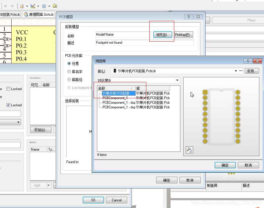Click the folder icon at toolbar end
Image resolution: width=264 pixels, height=208 pixels.
55,6
